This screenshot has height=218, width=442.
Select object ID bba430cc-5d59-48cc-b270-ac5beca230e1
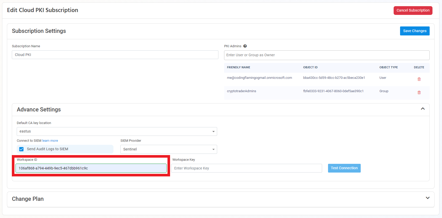(334, 78)
